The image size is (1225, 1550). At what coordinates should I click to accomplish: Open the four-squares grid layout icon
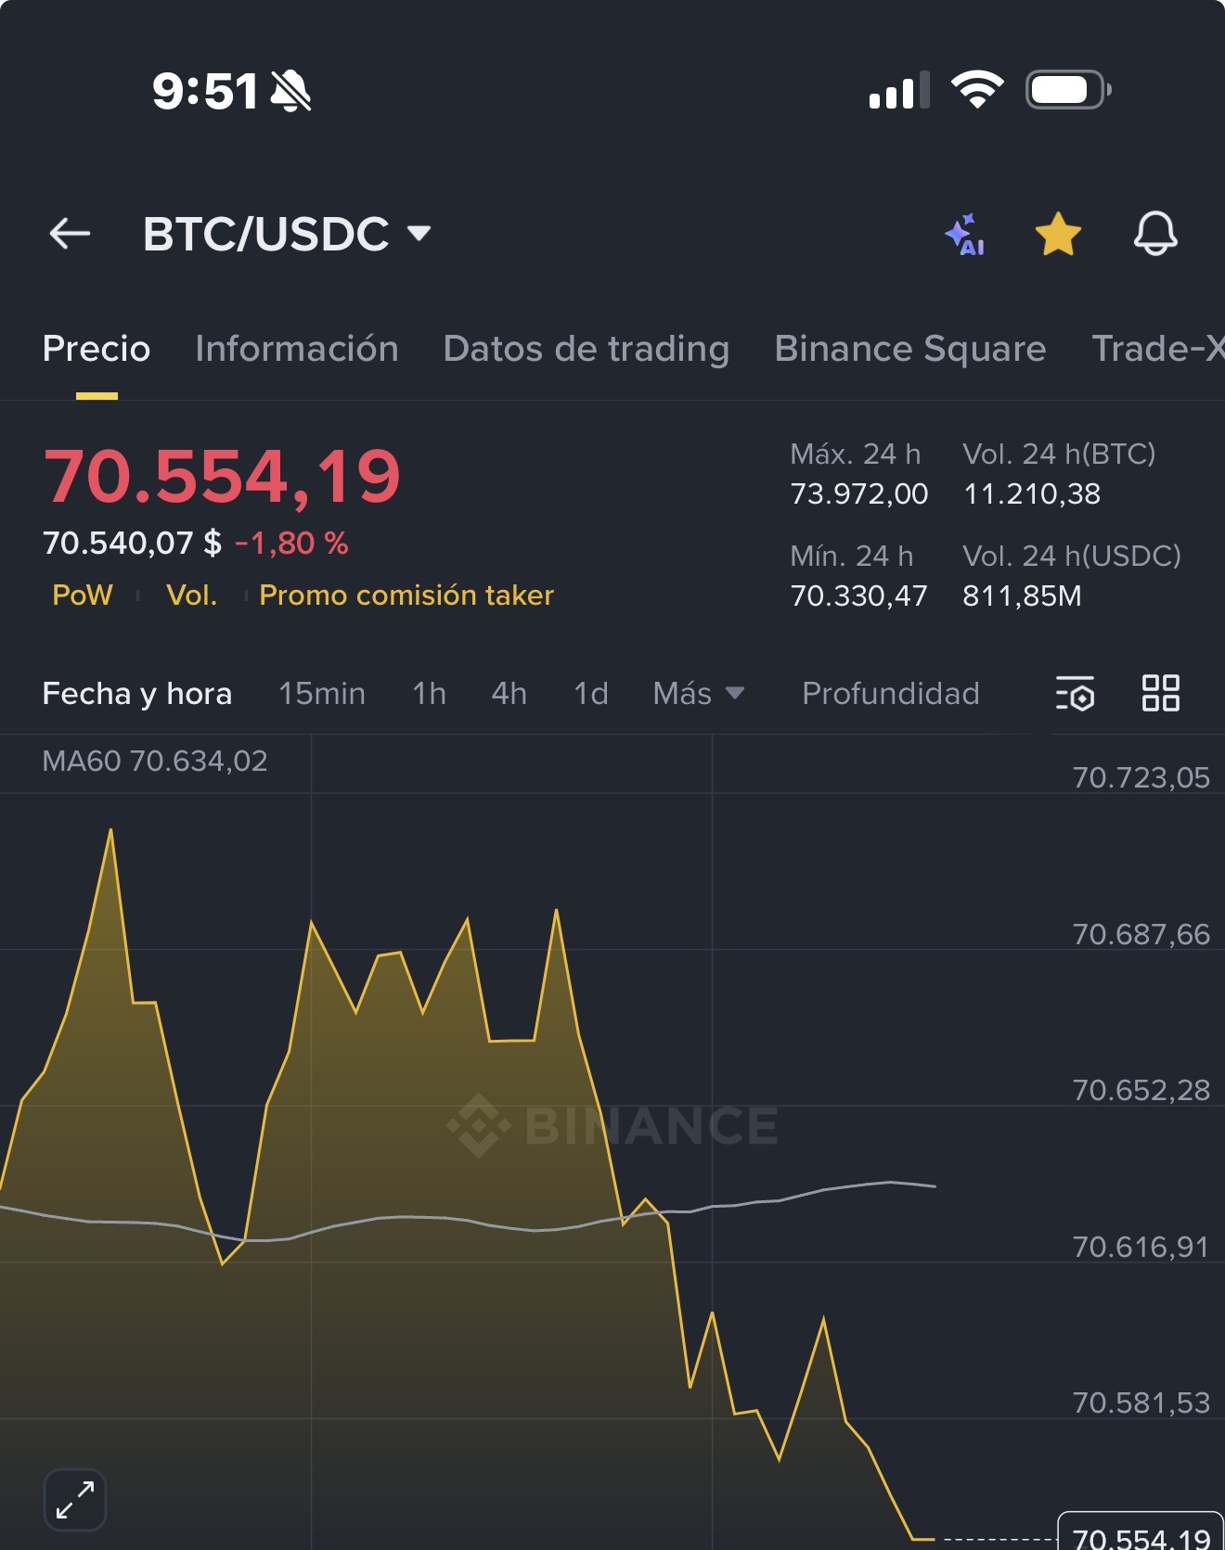(x=1160, y=693)
